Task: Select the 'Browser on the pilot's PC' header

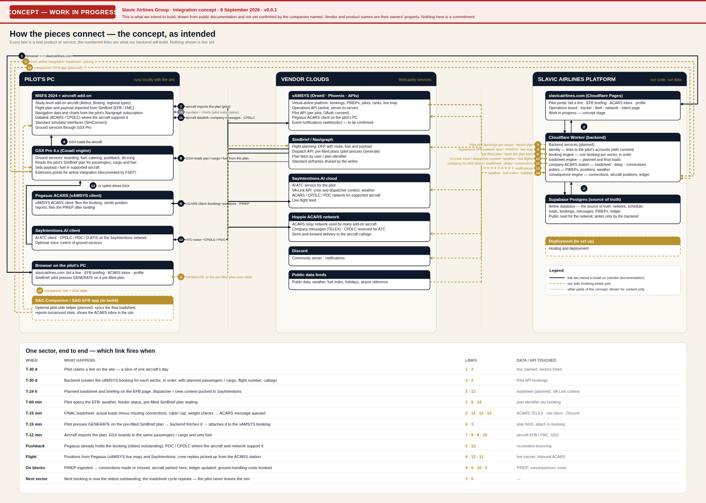Action: [103, 265]
